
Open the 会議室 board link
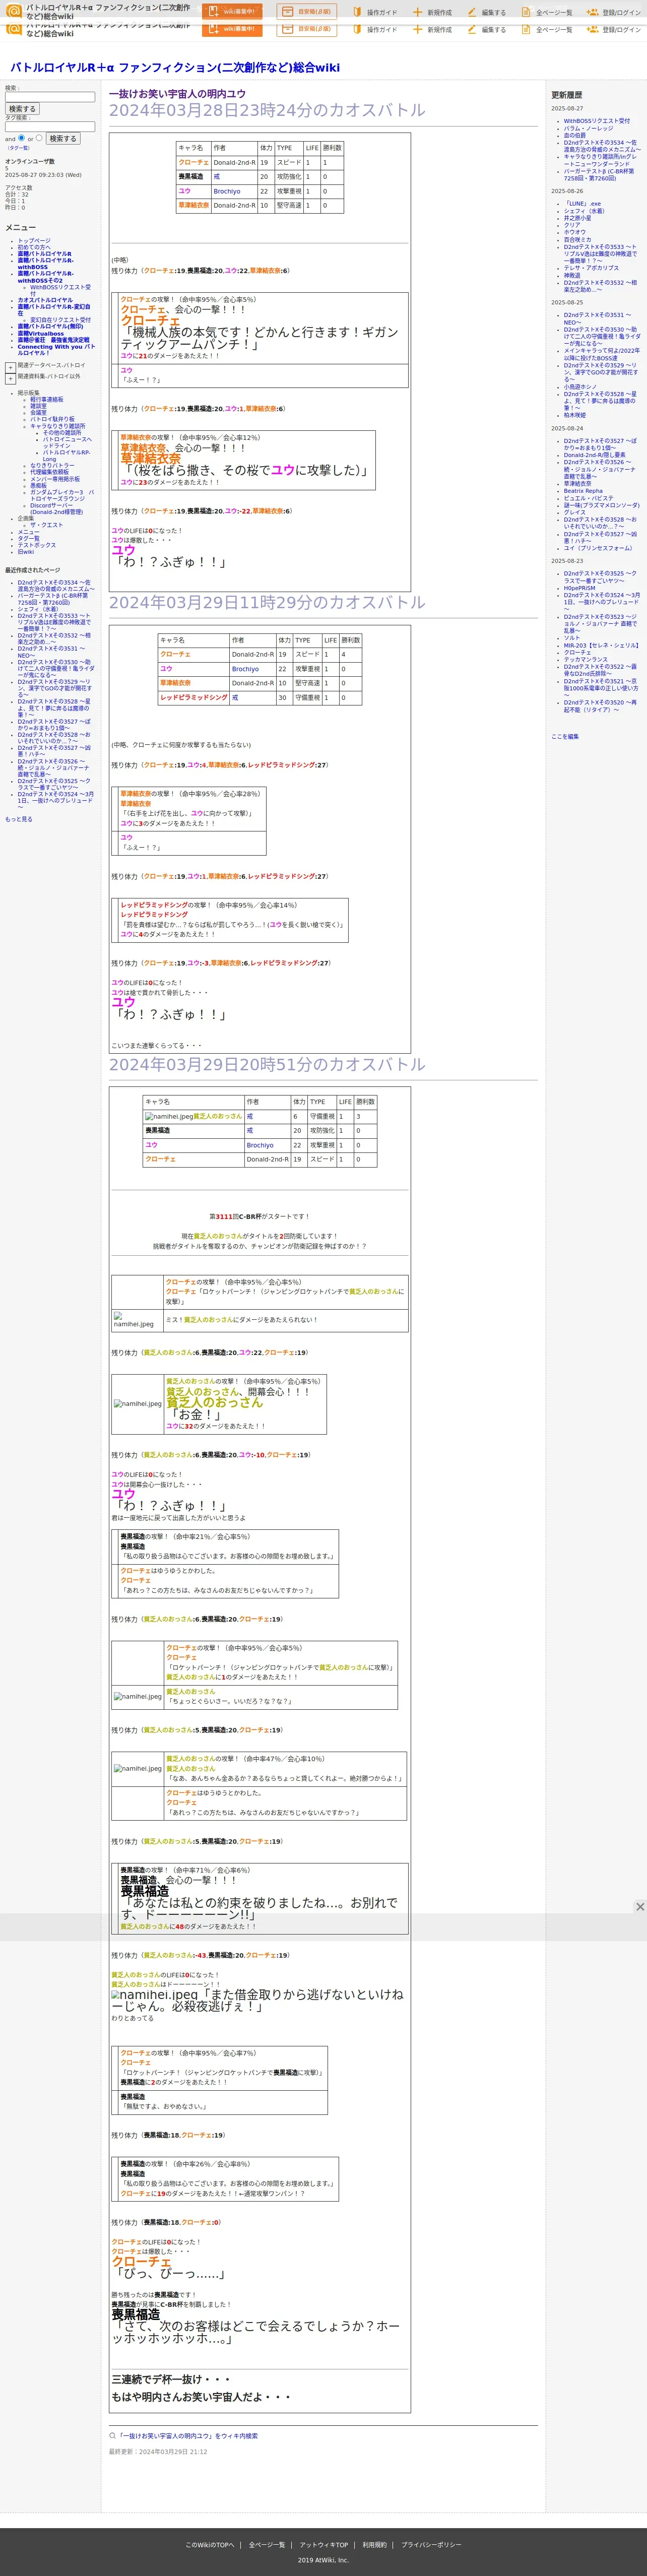[38, 412]
